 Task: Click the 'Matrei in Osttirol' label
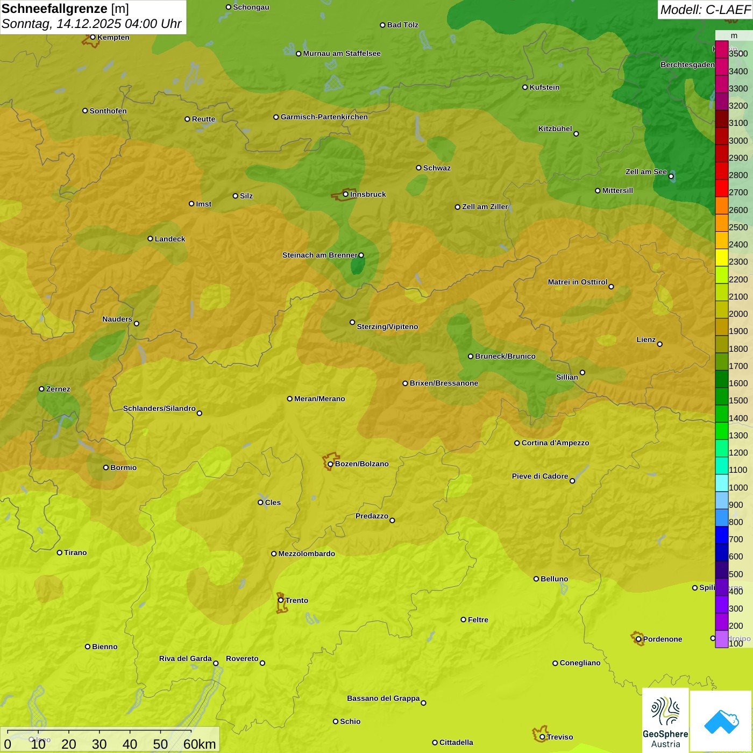click(x=578, y=282)
